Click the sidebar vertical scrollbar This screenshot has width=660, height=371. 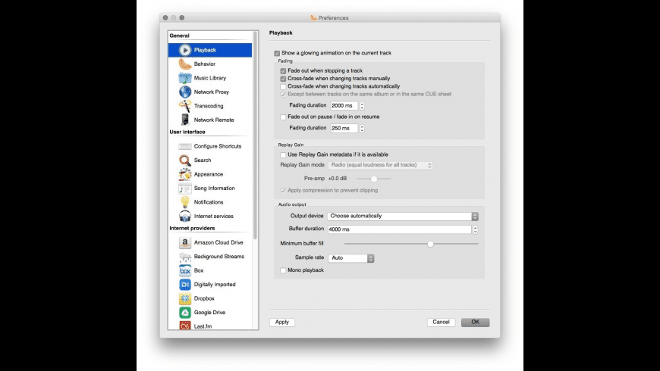click(255, 135)
